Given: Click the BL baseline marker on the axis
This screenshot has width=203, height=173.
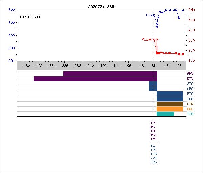Looking at the screenshot, I should point(154,66).
